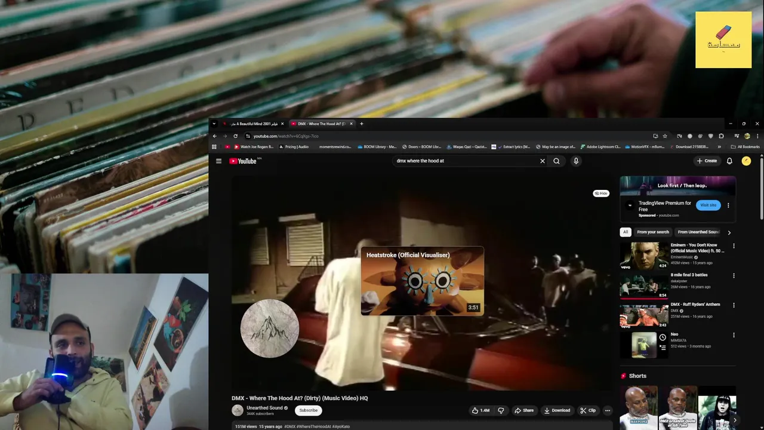Go back in browser
The image size is (764, 430).
(215, 136)
